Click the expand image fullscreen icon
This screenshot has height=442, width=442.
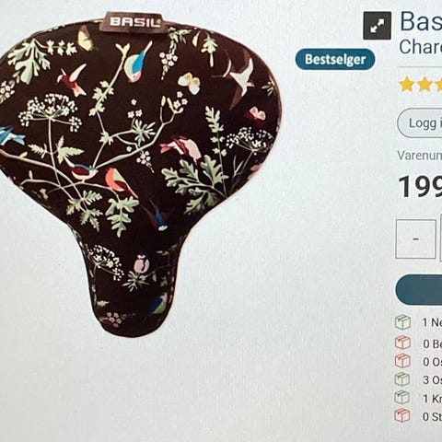coord(377,26)
